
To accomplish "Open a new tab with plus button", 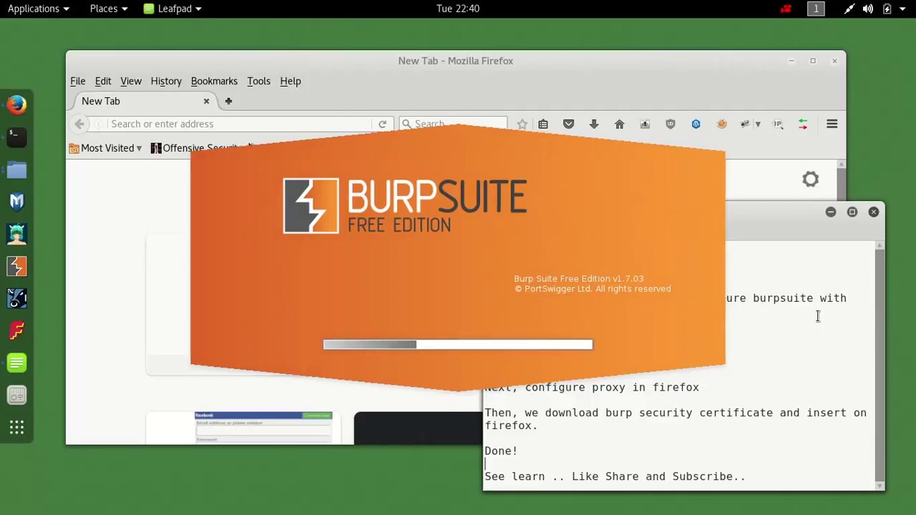I will pyautogui.click(x=228, y=101).
